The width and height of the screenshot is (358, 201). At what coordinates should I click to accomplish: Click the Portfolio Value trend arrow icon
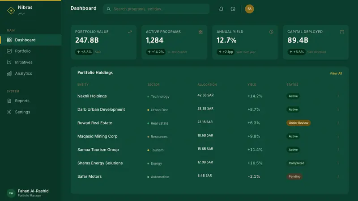click(130, 32)
